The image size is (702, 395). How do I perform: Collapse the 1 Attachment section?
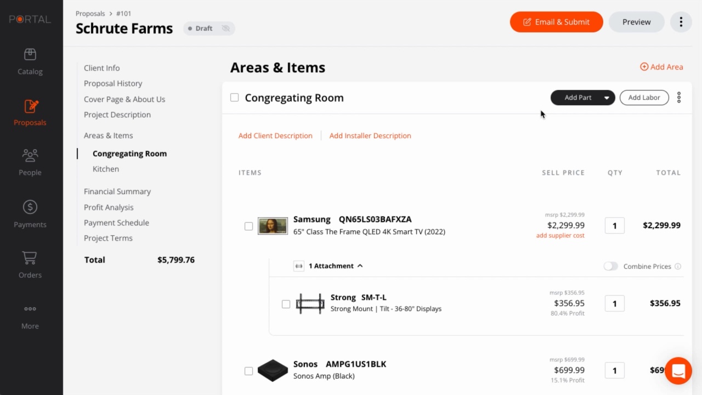pos(336,266)
